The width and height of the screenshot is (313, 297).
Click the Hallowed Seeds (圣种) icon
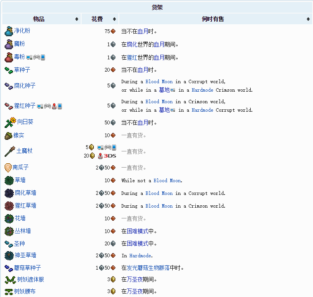click(x=9, y=244)
